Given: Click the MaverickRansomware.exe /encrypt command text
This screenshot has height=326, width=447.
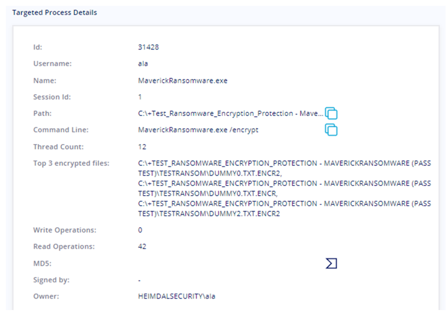Looking at the screenshot, I should [x=198, y=130].
